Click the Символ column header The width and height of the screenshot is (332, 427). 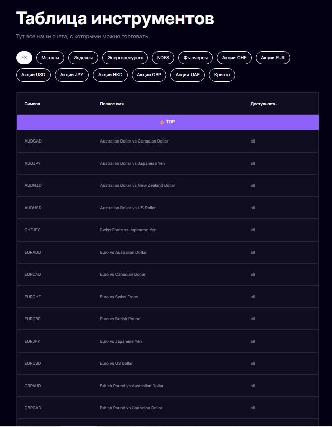[x=32, y=104]
